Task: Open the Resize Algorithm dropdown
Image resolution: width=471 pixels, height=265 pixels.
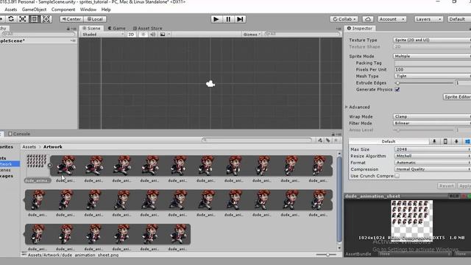Action: tap(433, 156)
